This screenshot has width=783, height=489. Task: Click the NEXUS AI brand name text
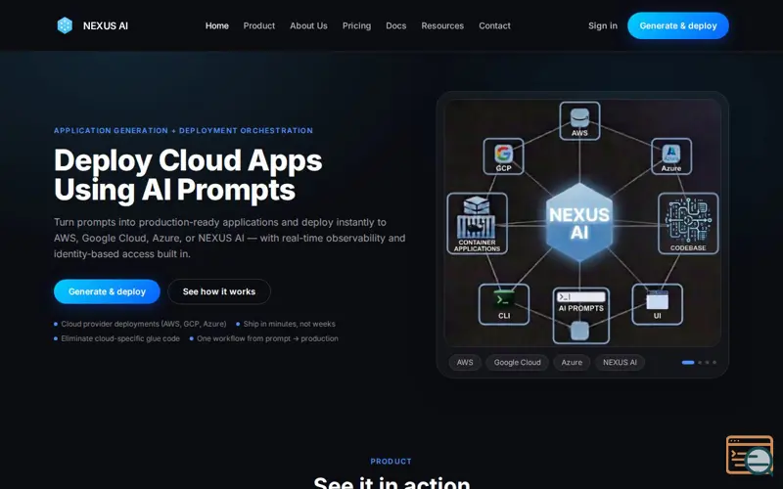[106, 26]
